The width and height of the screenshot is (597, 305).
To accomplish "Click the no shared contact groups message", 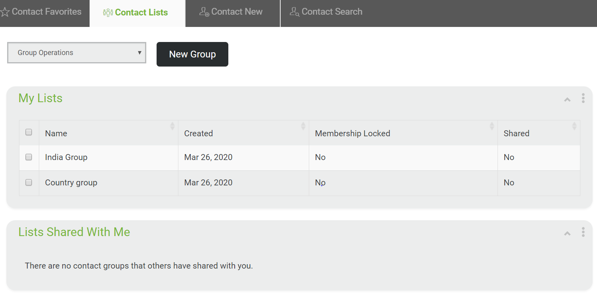I will pos(139,266).
